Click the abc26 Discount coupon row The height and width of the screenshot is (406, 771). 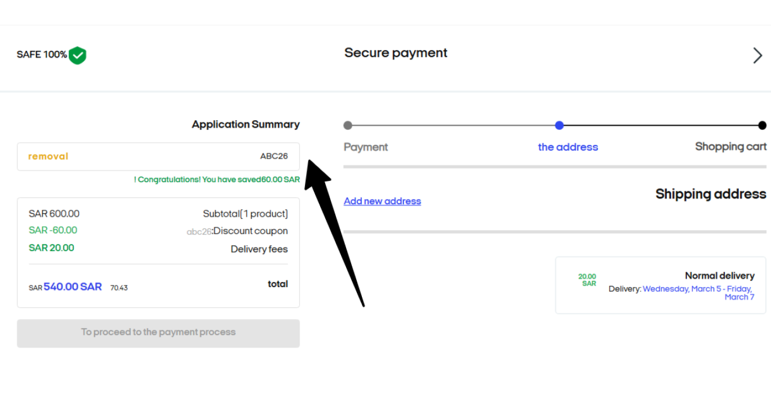tap(158, 231)
